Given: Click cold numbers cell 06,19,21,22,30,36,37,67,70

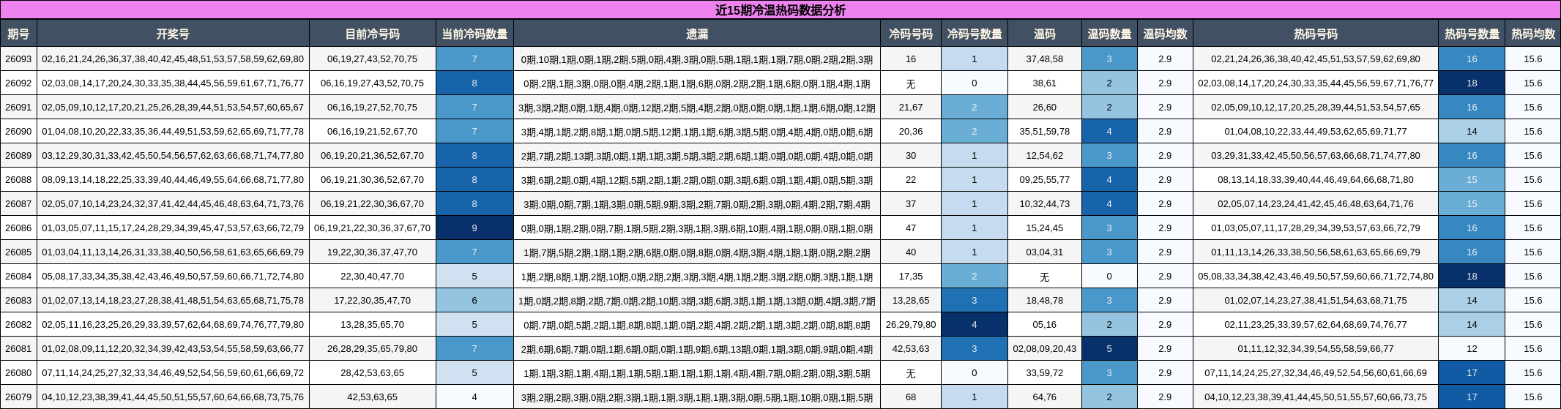Looking at the screenshot, I should [373, 228].
